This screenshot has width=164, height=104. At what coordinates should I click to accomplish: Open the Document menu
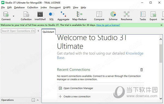point(55,7)
